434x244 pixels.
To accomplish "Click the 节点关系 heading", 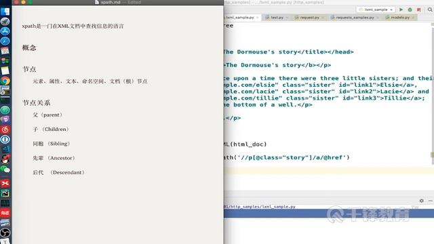I will pyautogui.click(x=36, y=103).
